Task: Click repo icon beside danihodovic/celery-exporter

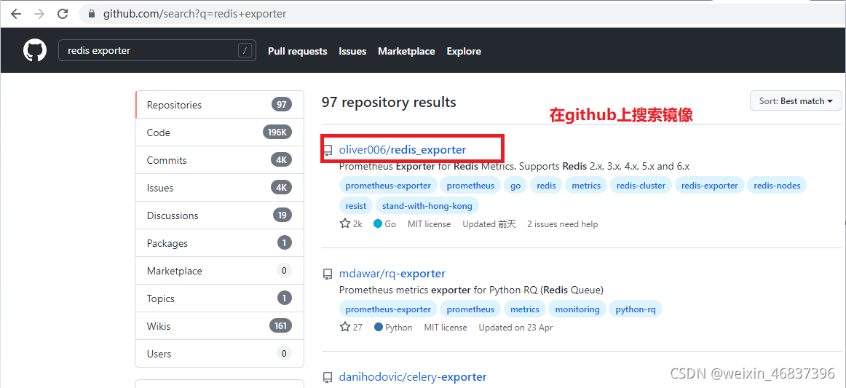Action: [x=328, y=377]
